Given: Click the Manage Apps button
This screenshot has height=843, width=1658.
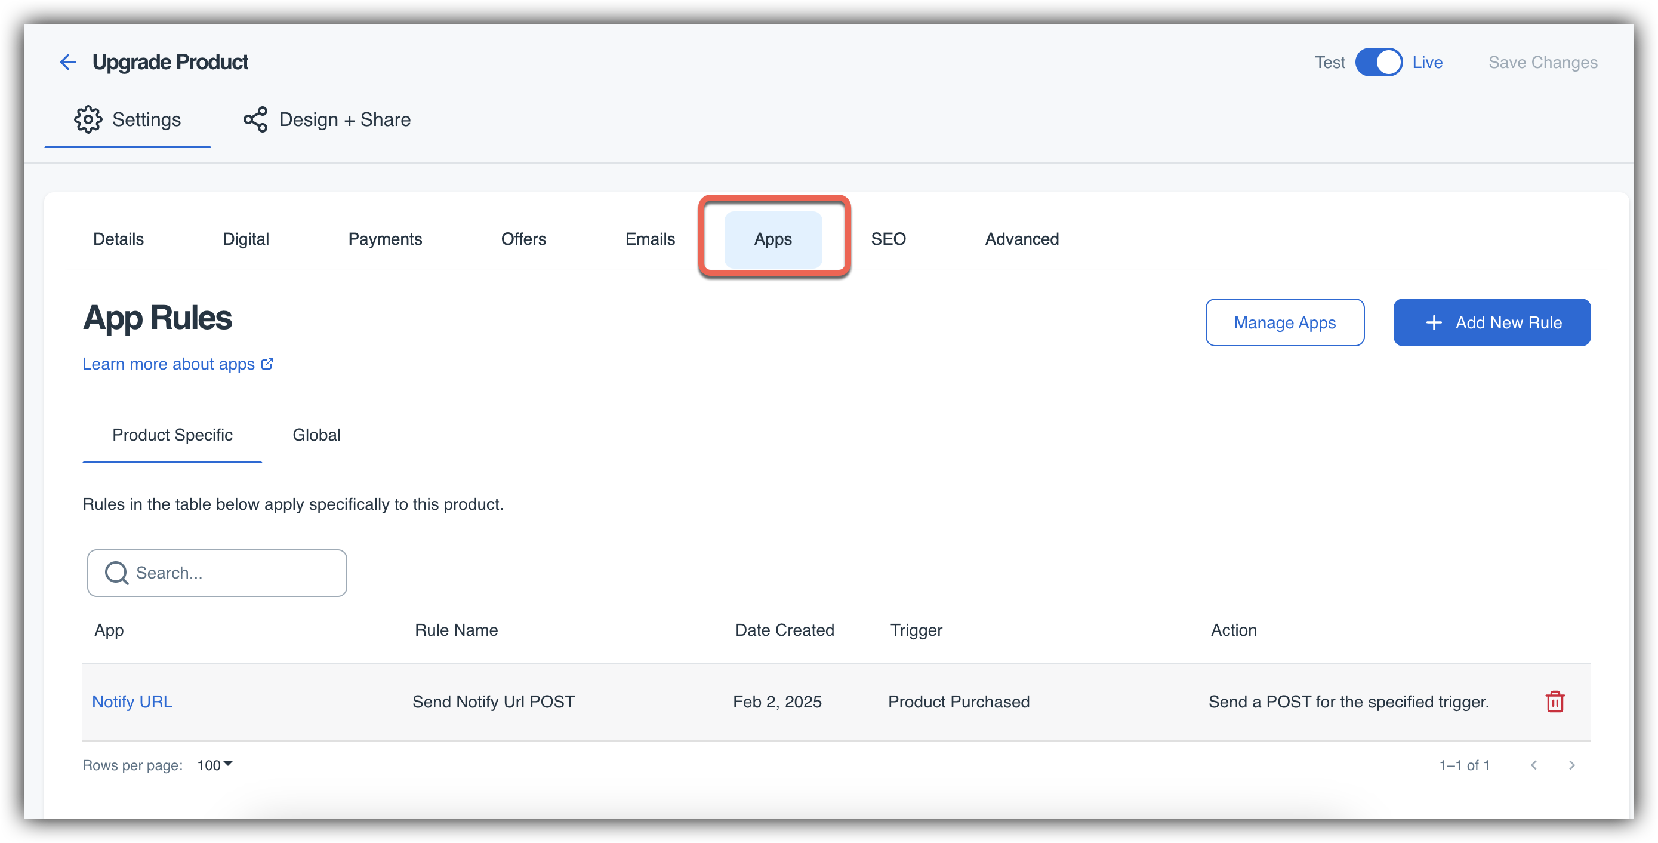Looking at the screenshot, I should tap(1284, 322).
